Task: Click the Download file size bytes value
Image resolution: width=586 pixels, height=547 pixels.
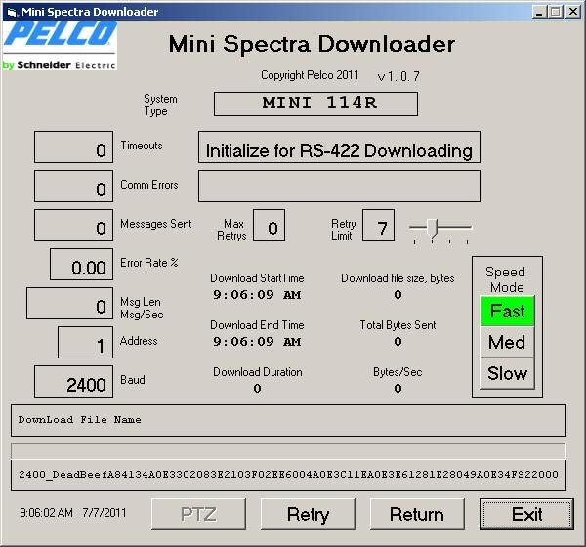Action: coord(398,295)
